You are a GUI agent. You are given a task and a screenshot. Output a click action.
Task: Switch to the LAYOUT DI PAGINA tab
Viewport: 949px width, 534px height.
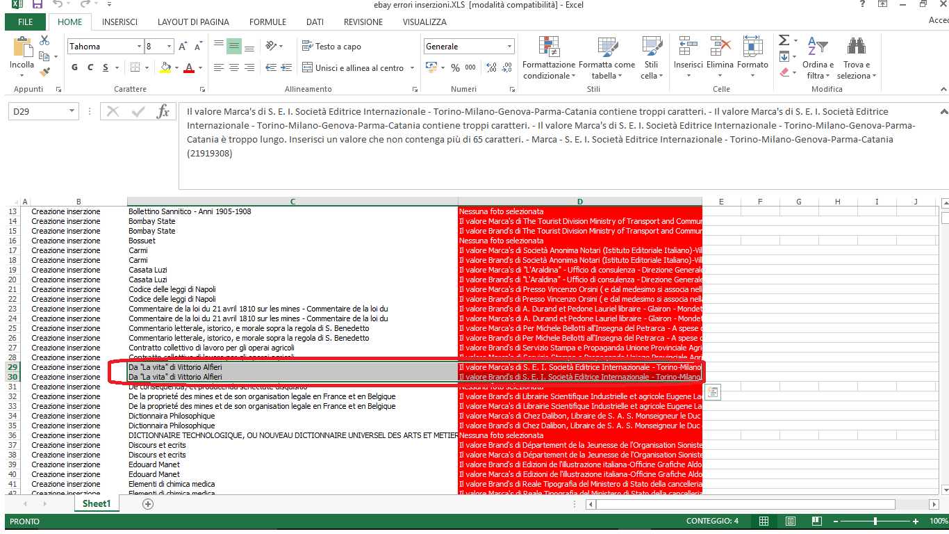tap(193, 22)
